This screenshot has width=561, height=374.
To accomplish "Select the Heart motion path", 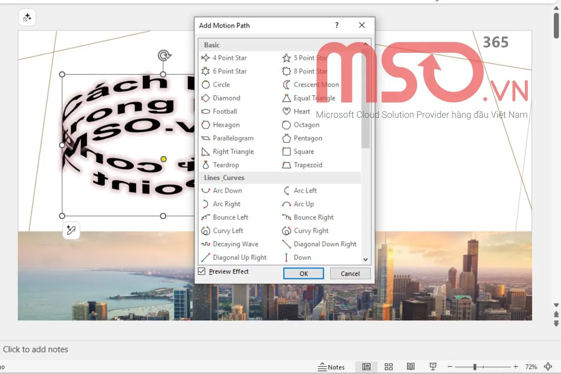I will click(x=302, y=111).
